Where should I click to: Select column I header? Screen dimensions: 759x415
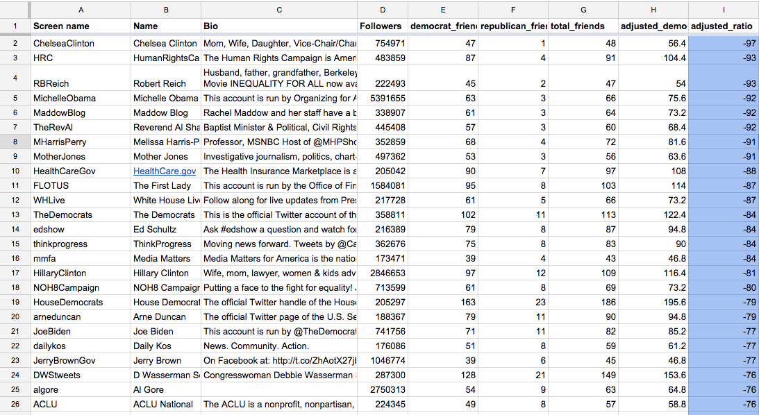(x=724, y=10)
